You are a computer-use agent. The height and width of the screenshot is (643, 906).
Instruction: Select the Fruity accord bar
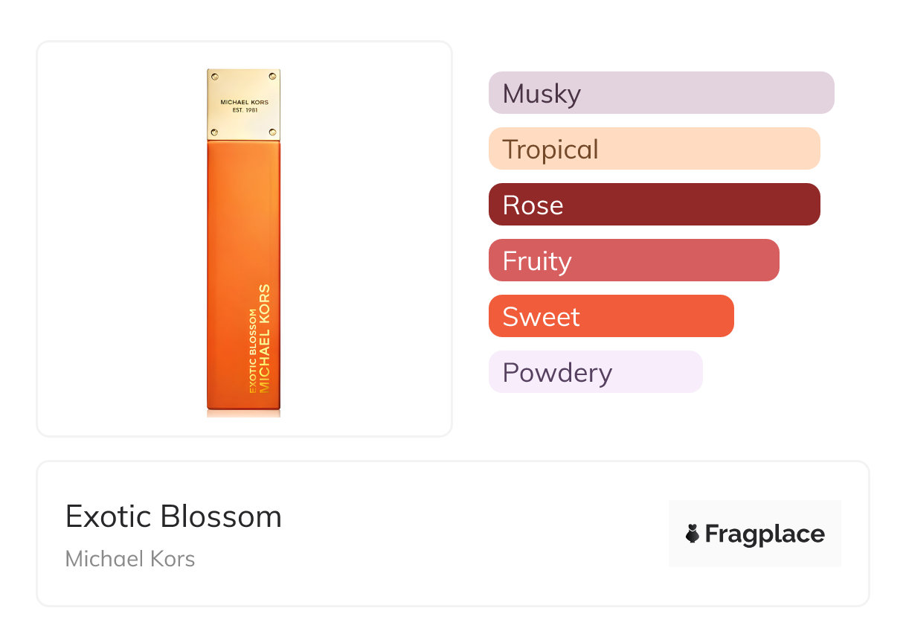(633, 260)
